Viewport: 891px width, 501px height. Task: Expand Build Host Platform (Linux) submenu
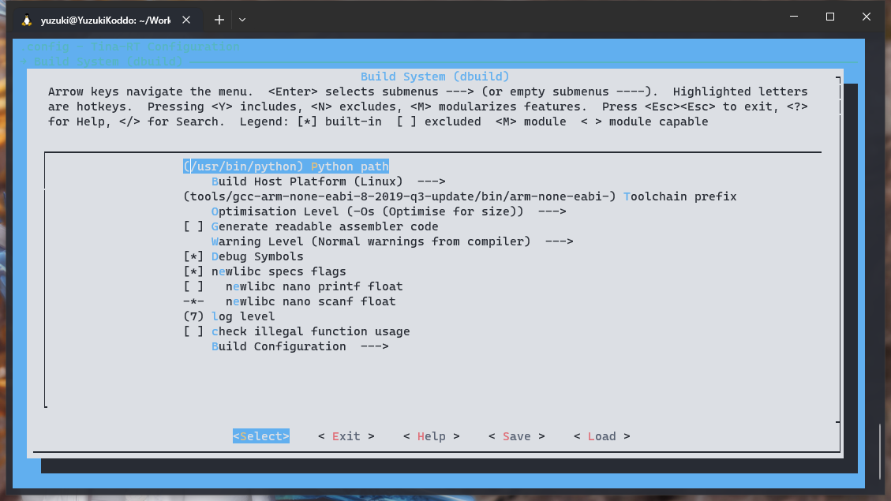(328, 181)
